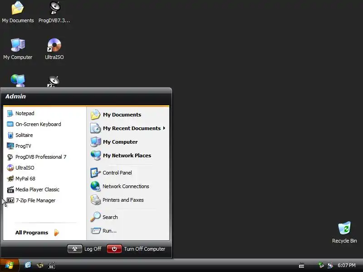Click the Notepad icon in the Start menu
Viewport: 363px width, 272px height.
(x=10, y=113)
